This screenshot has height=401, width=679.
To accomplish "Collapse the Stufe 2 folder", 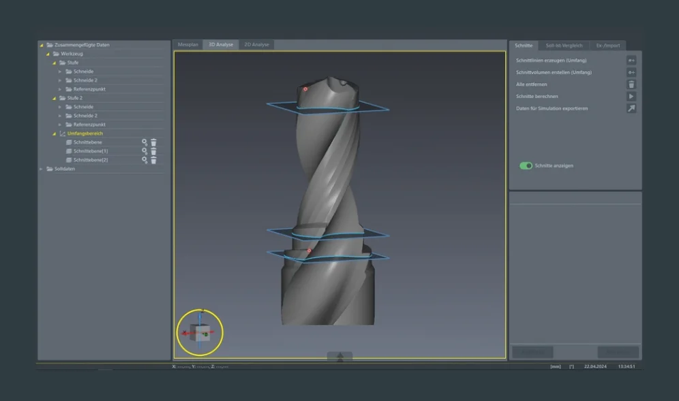I will 54,98.
